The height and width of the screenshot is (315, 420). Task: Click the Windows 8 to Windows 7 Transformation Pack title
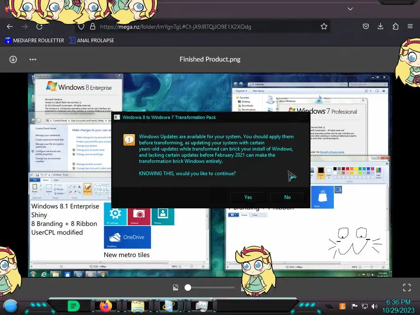(169, 117)
